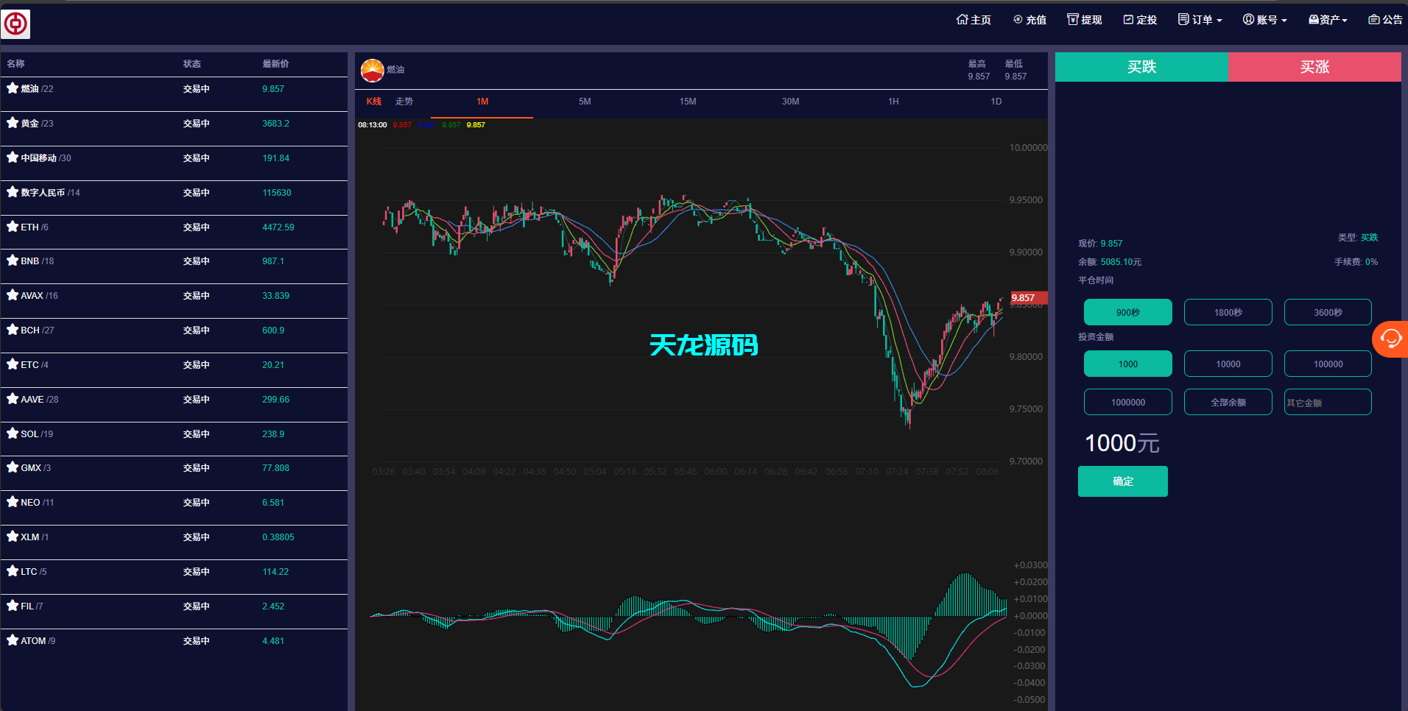The height and width of the screenshot is (711, 1408).
Task: Open the orange customer service chat icon
Action: [x=1390, y=339]
